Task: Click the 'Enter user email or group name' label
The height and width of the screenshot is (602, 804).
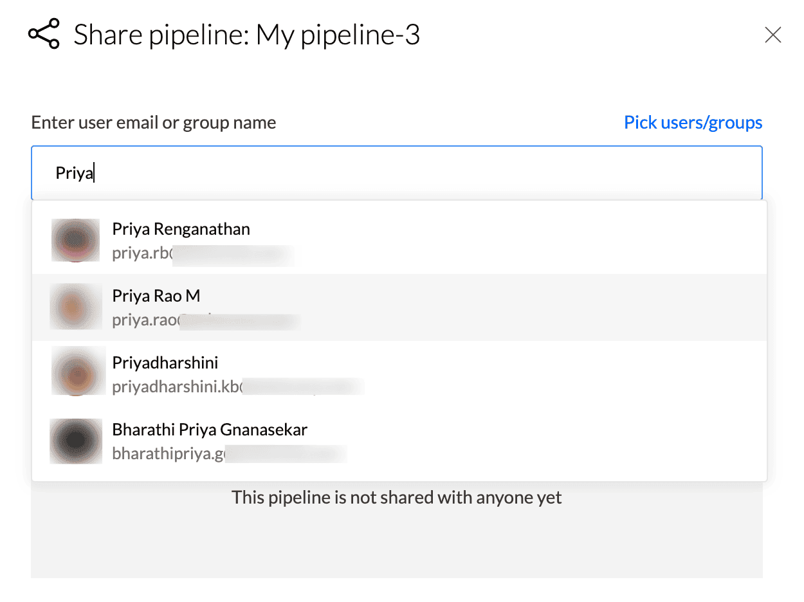Action: click(x=154, y=122)
